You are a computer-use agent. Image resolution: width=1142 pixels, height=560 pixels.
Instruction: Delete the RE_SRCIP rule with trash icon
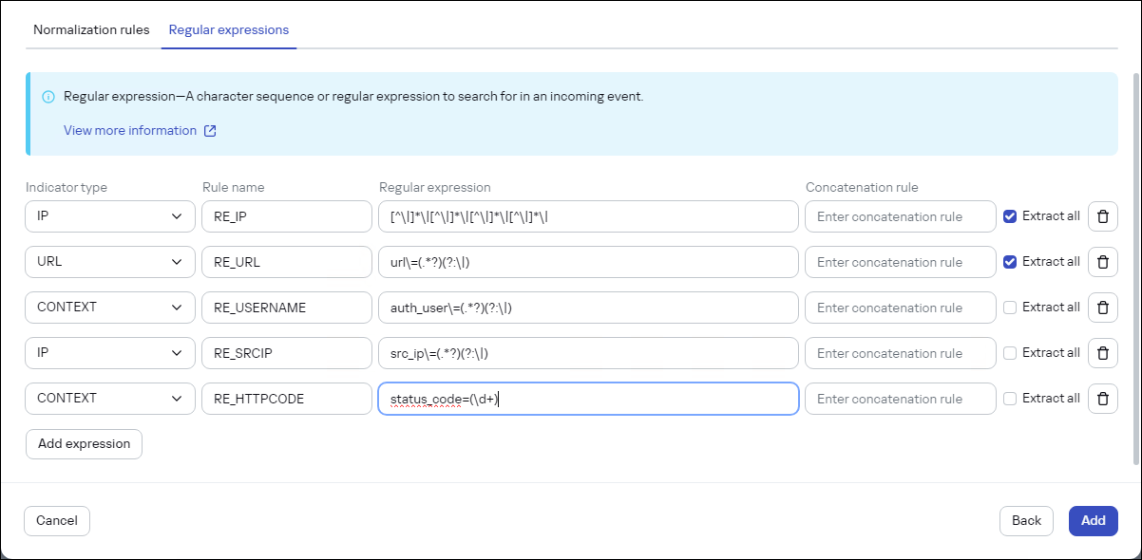(x=1102, y=353)
